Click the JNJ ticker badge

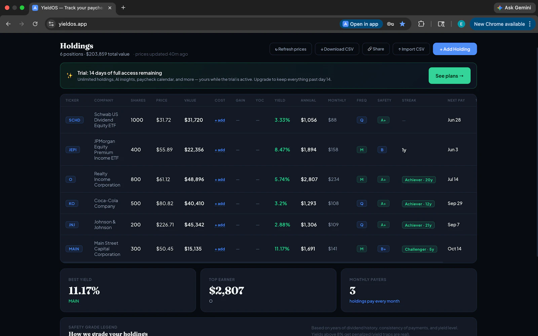[72, 225]
